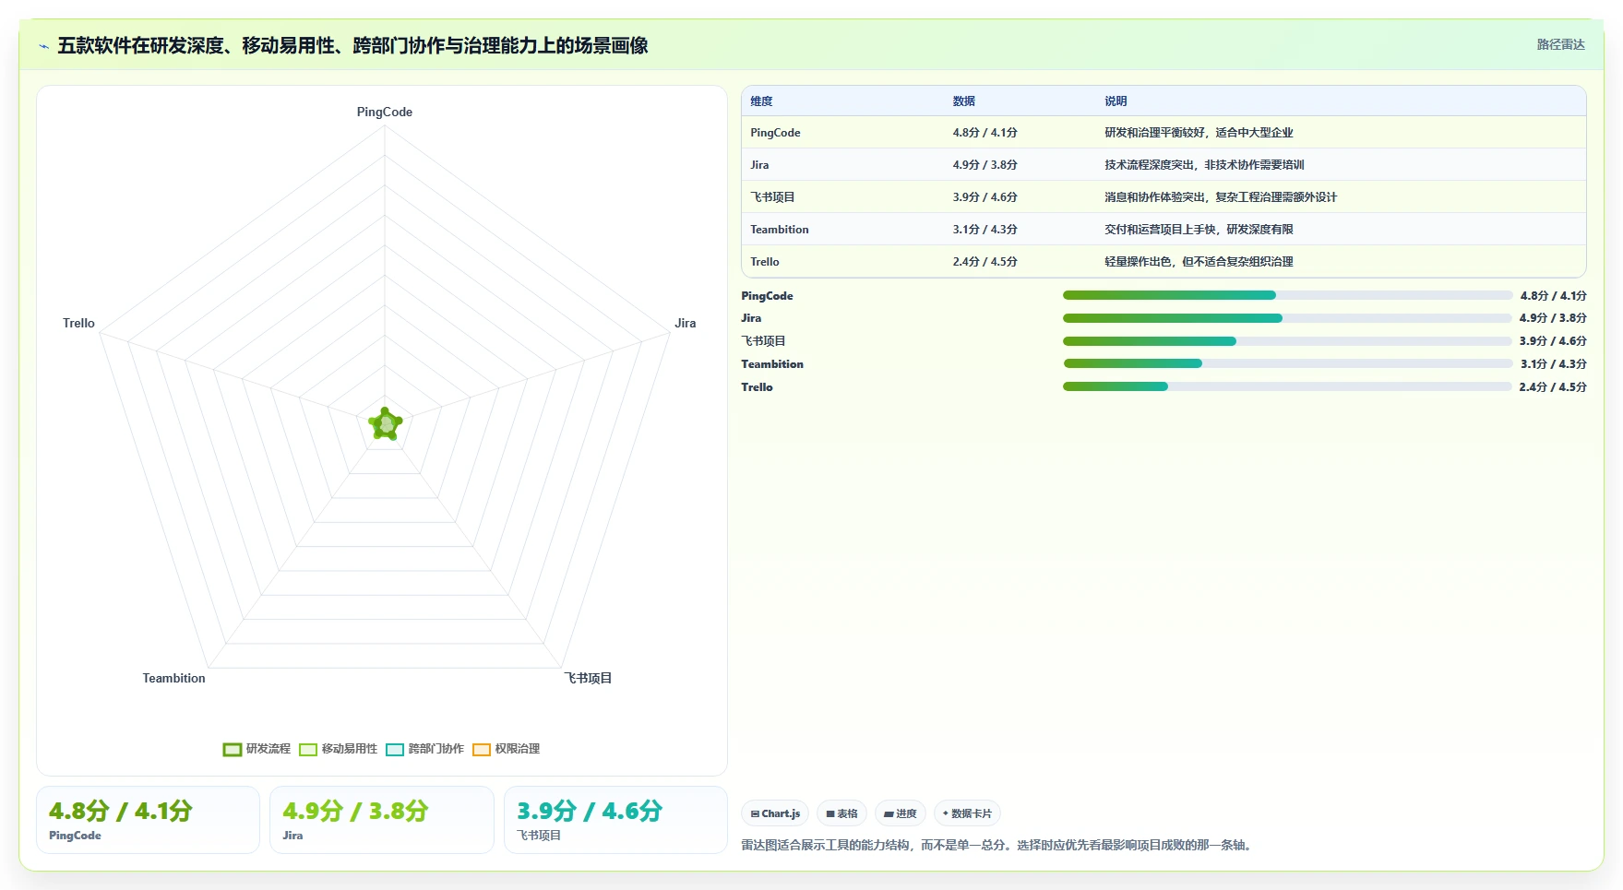Click the Teambition progress bar
The height and width of the screenshot is (890, 1623).
coord(1287,363)
